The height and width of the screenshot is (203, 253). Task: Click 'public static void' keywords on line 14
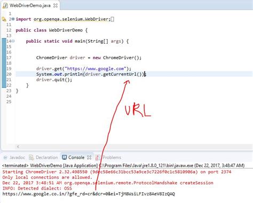point(49,41)
